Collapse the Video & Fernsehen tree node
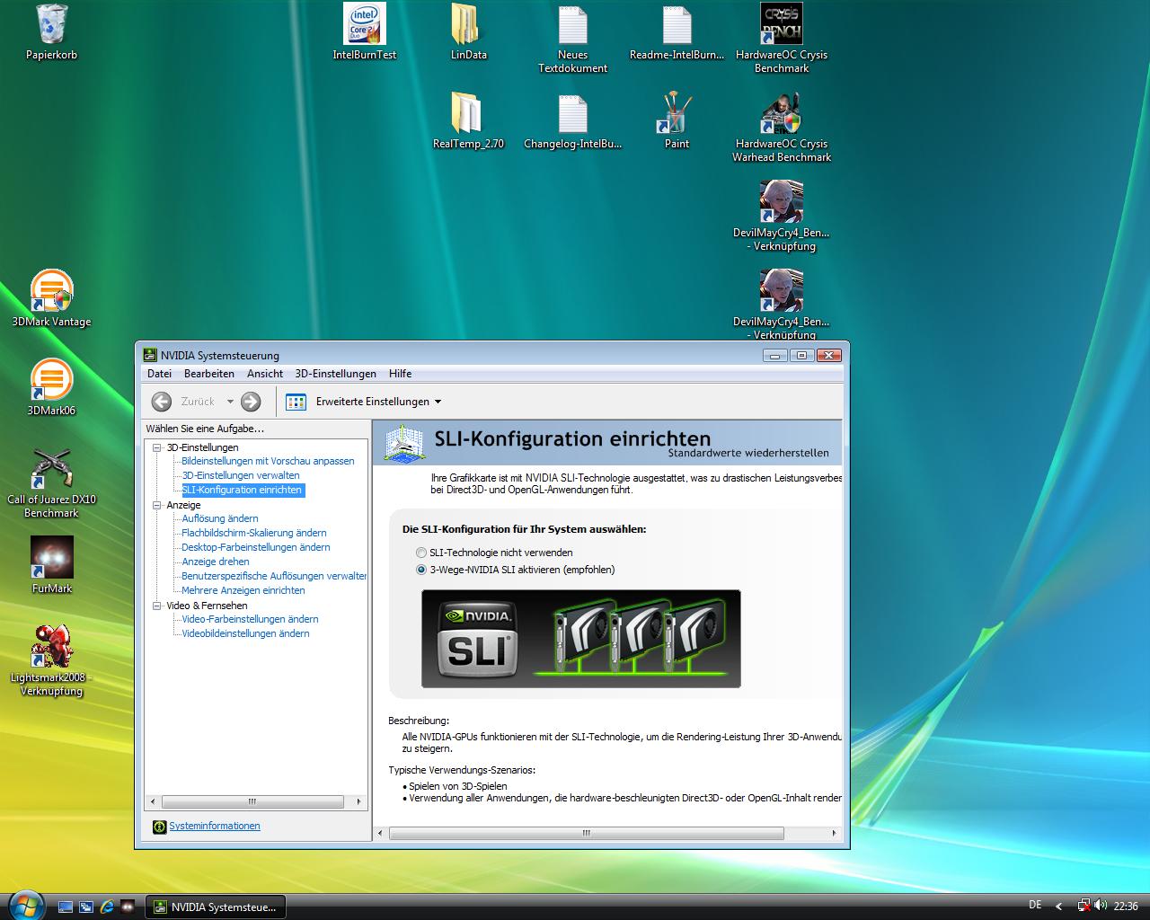This screenshot has height=920, width=1150. point(157,606)
